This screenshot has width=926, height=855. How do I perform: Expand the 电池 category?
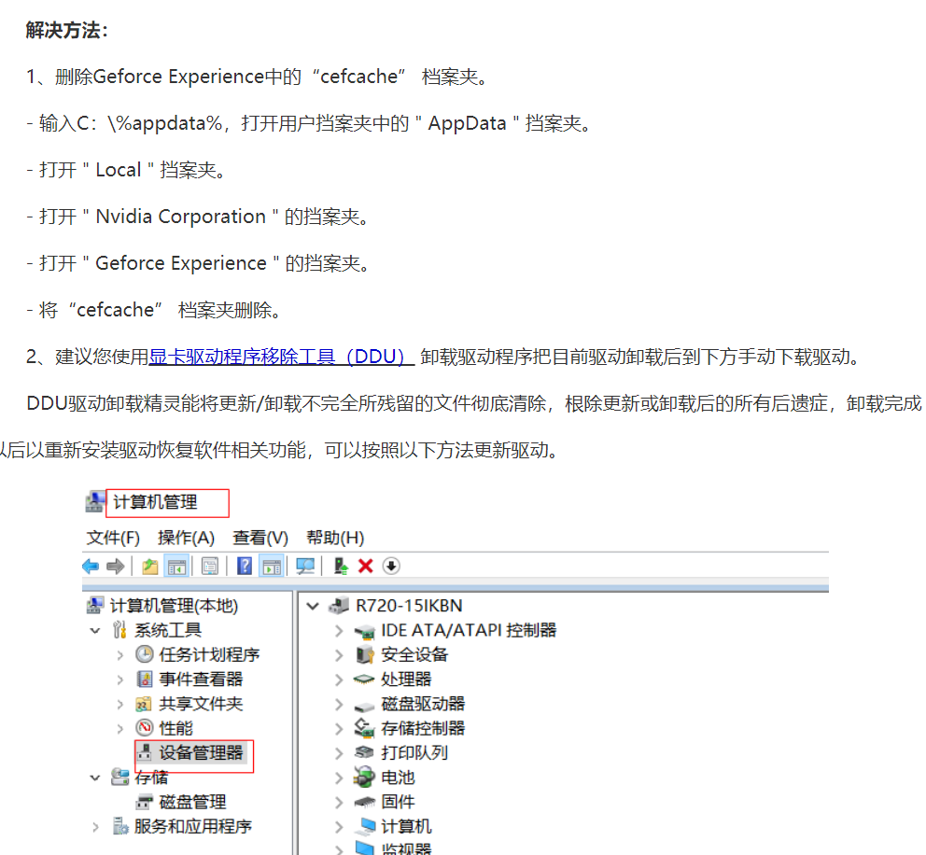[339, 778]
